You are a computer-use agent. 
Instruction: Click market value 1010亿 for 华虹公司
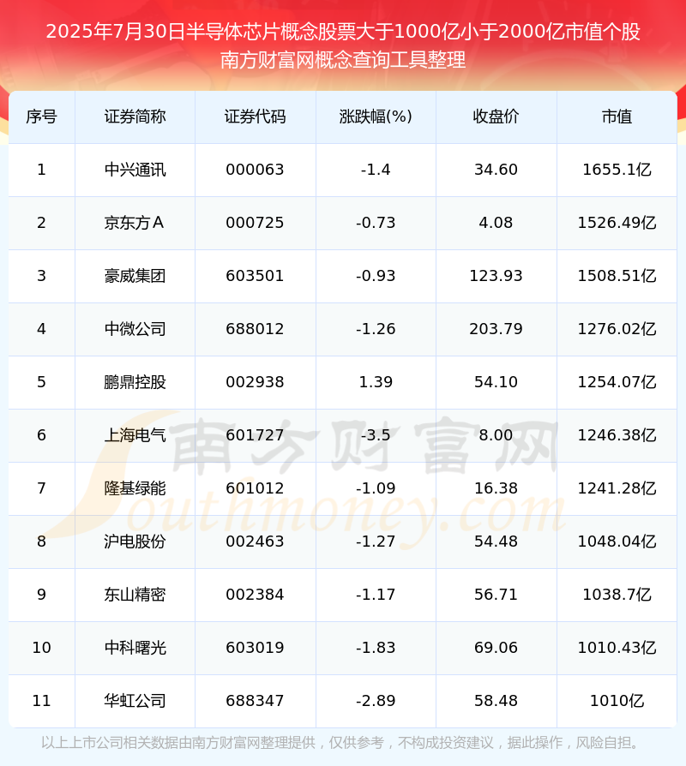[617, 701]
